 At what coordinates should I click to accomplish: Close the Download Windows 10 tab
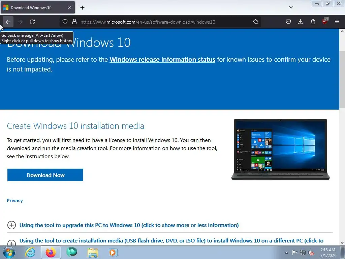[69, 7]
